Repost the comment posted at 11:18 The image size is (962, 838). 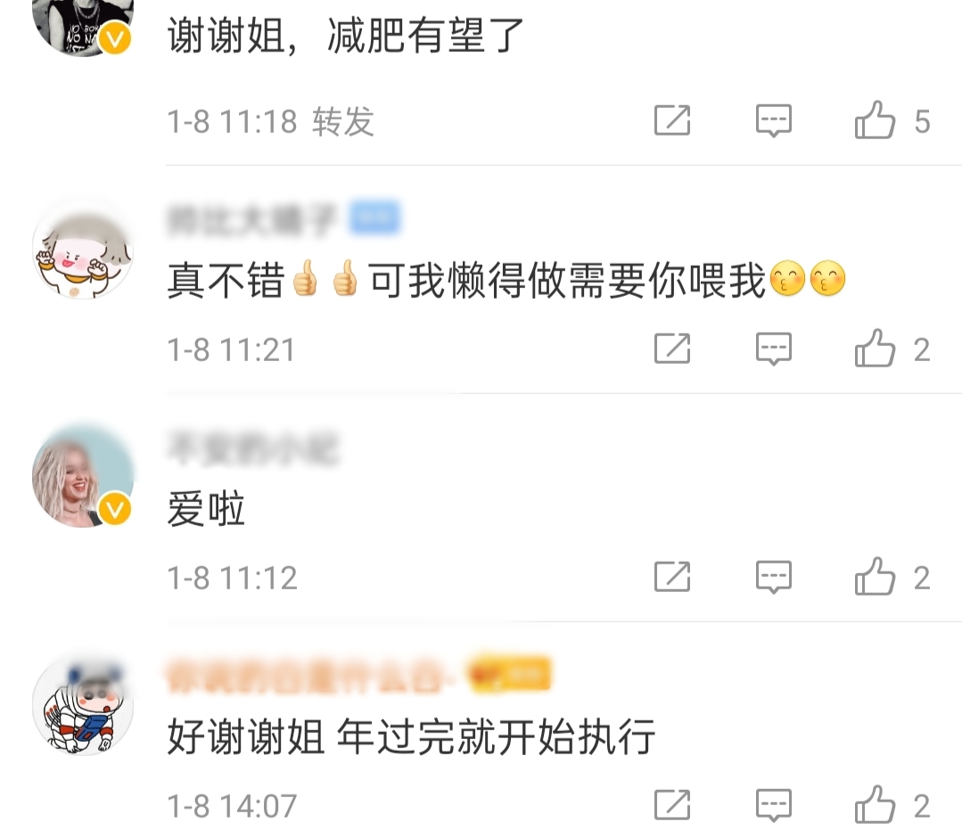click(x=672, y=120)
